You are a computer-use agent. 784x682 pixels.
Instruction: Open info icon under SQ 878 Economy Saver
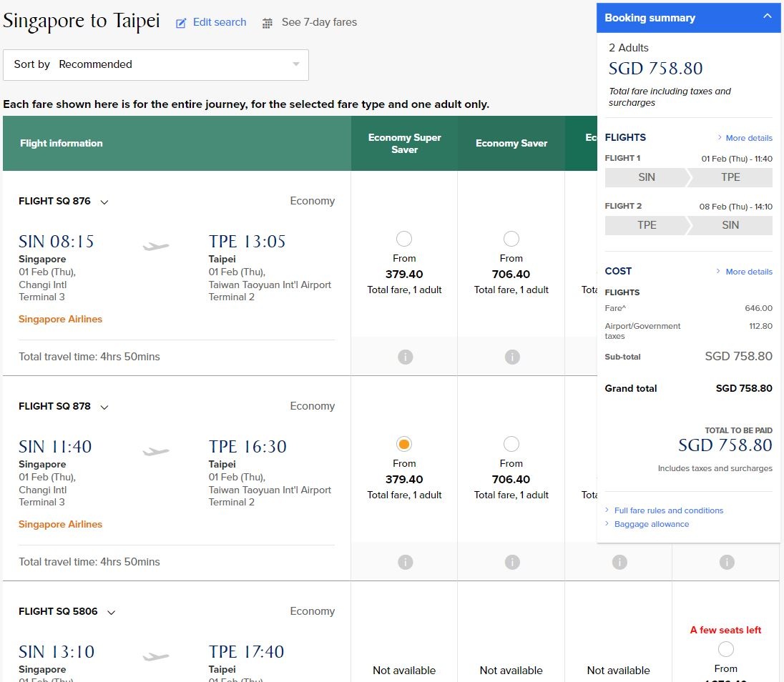(512, 562)
